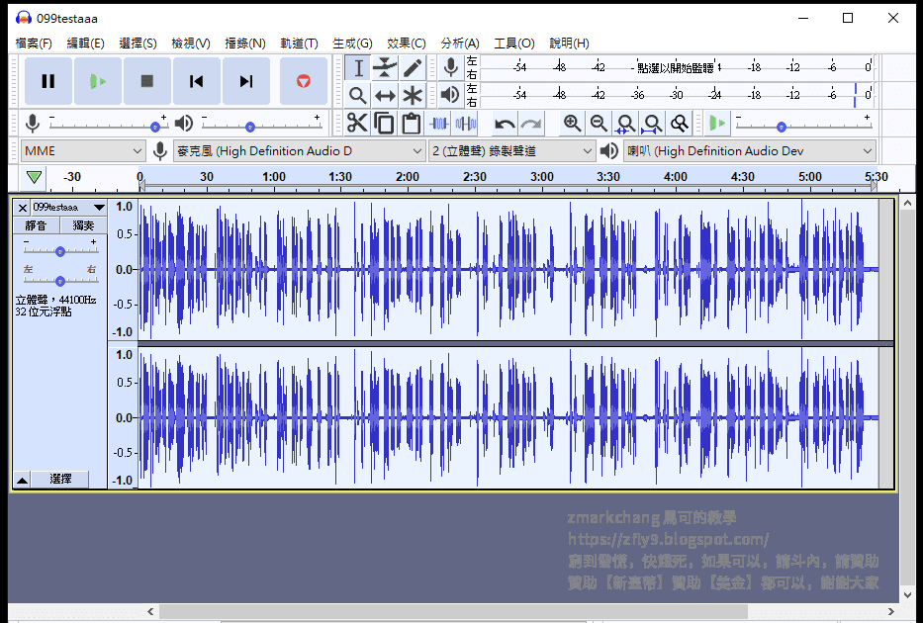
Task: Open the 檔案(F) menu
Action: tap(33, 43)
